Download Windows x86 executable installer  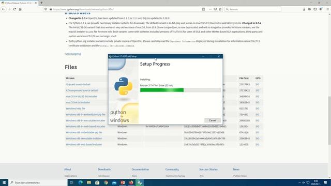pyautogui.click(x=84, y=138)
